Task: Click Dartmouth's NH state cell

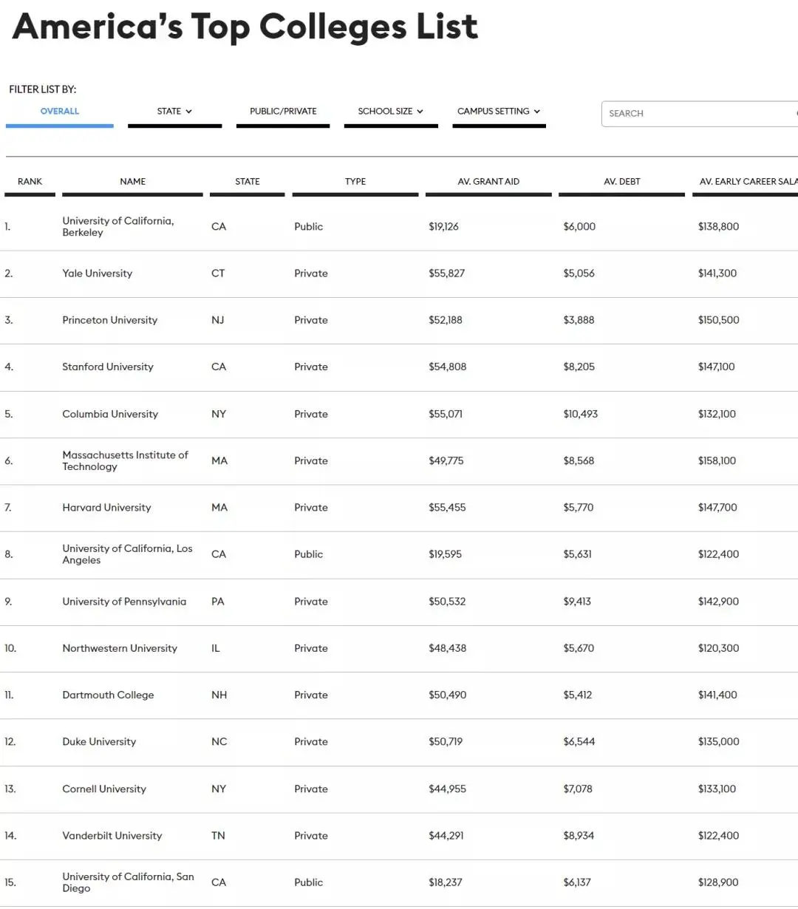Action: pyautogui.click(x=219, y=695)
